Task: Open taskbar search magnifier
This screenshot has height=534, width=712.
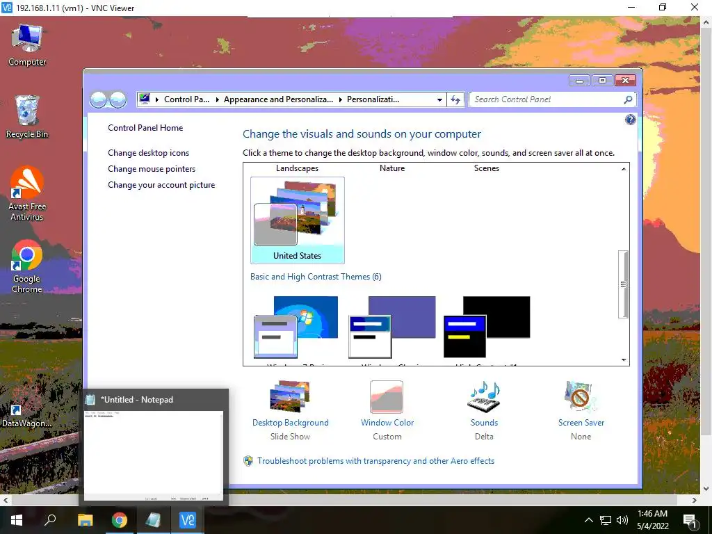Action: pyautogui.click(x=50, y=520)
